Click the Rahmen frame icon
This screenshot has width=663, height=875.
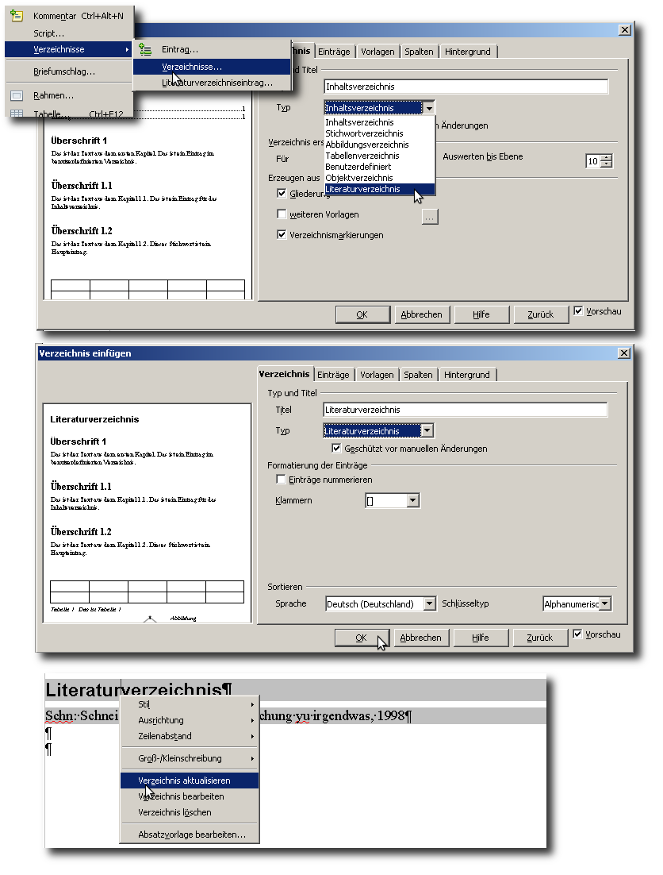[17, 95]
